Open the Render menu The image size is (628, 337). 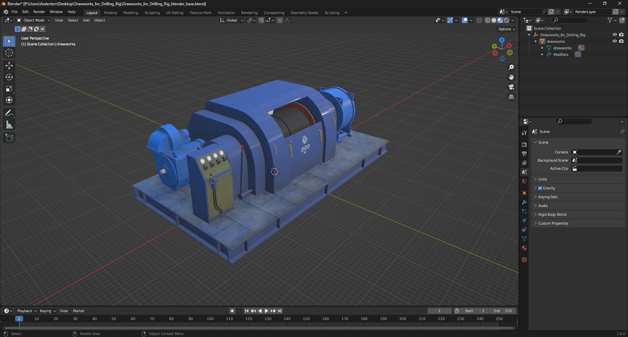[39, 12]
